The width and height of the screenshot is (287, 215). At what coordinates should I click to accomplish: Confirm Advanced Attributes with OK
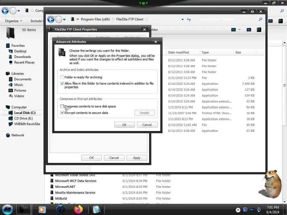click(x=124, y=125)
